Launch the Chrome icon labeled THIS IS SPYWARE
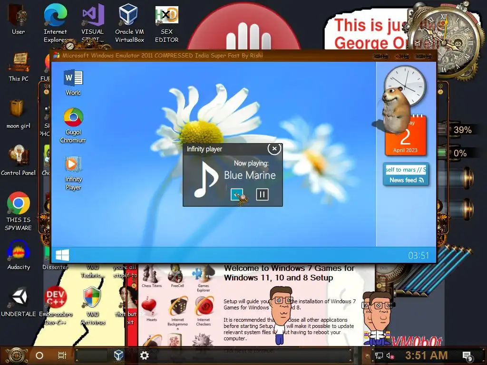Viewport: 487px width, 365px height. tap(19, 211)
